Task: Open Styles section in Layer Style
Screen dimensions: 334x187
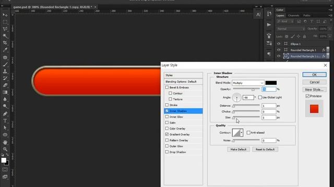Action: (183, 75)
